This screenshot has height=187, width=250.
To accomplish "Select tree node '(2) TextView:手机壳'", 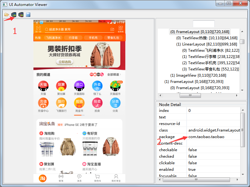I will pos(211,63).
